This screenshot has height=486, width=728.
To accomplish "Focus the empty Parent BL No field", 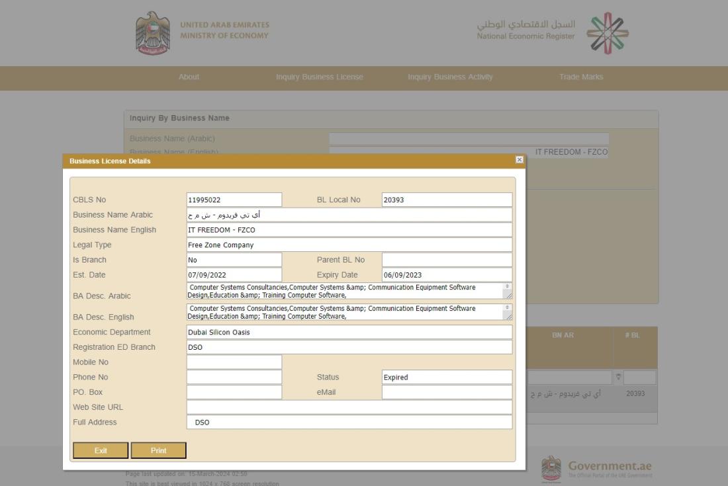I will [447, 260].
